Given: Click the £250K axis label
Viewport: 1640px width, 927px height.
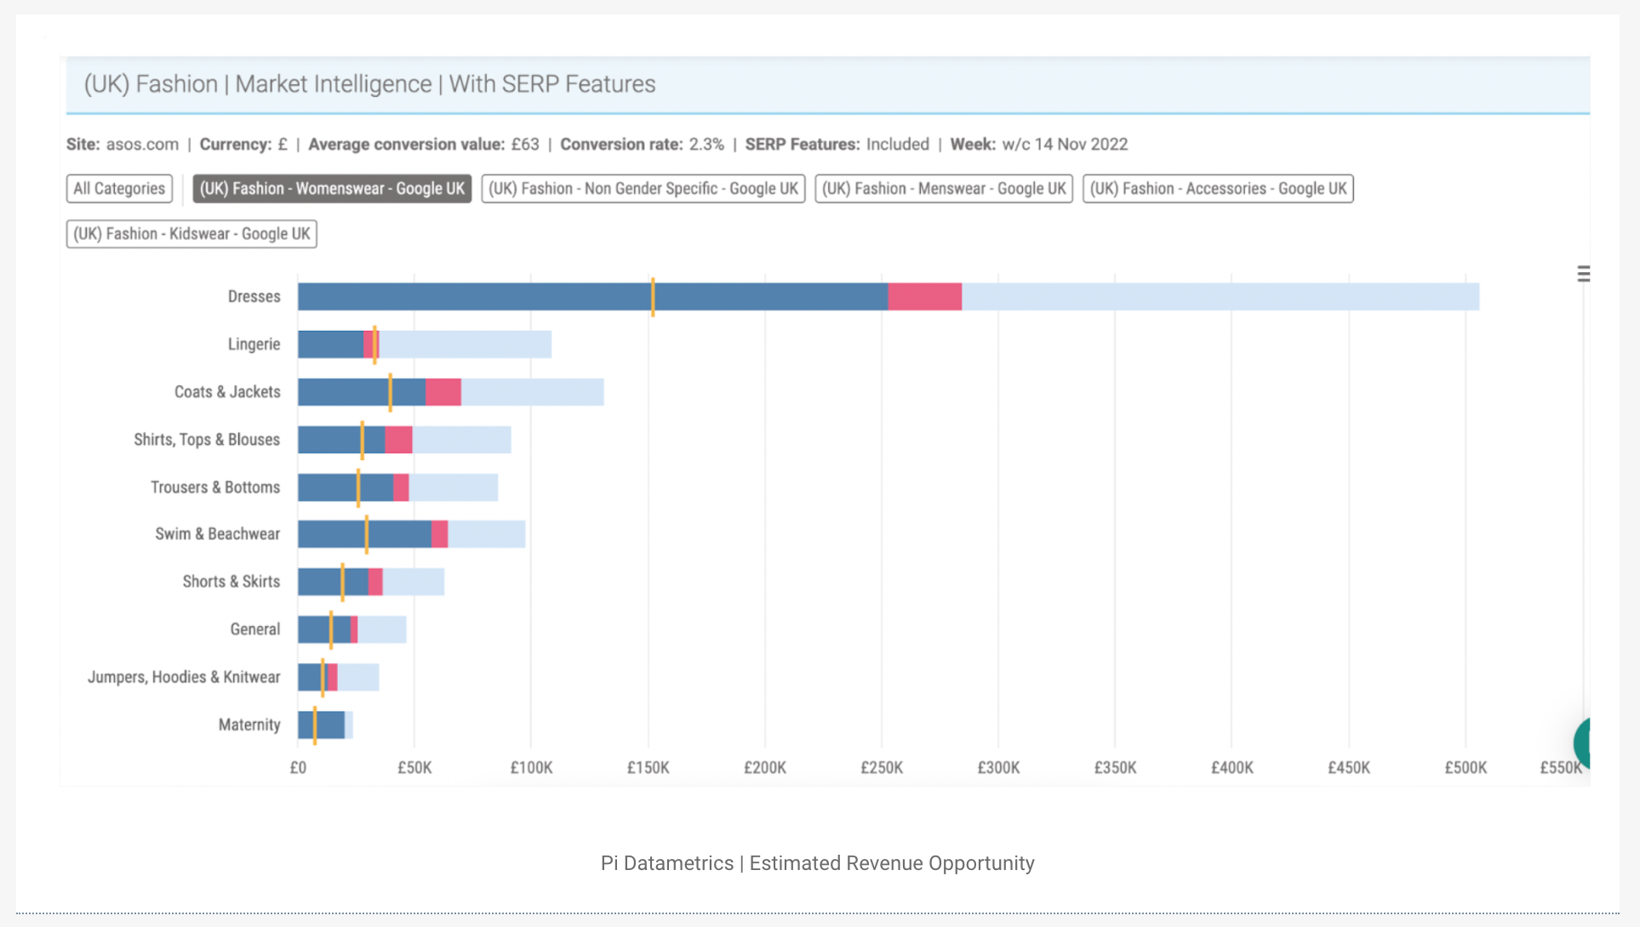Looking at the screenshot, I should pyautogui.click(x=883, y=767).
